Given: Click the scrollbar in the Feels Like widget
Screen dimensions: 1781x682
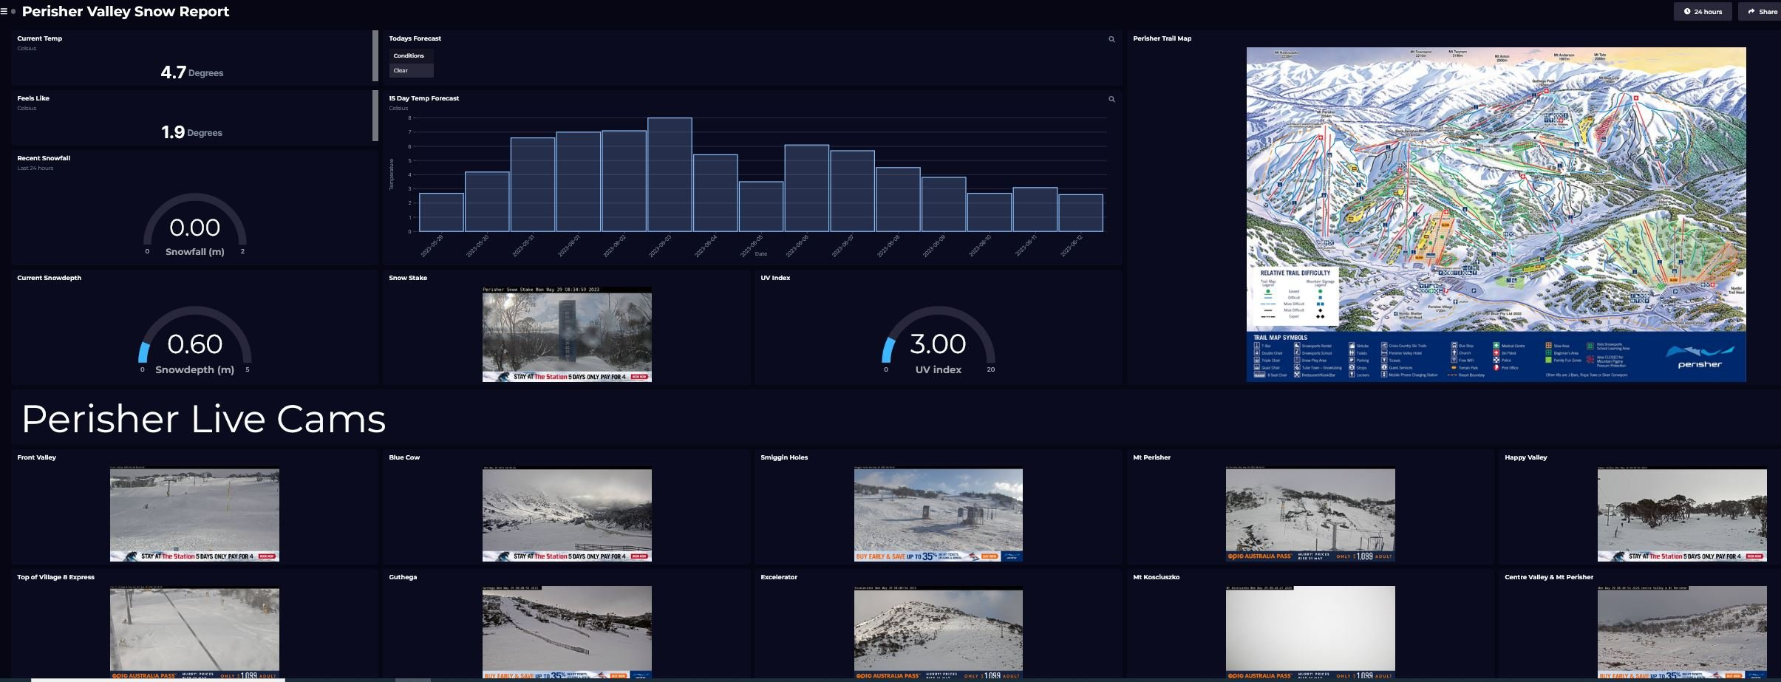Looking at the screenshot, I should pos(375,116).
